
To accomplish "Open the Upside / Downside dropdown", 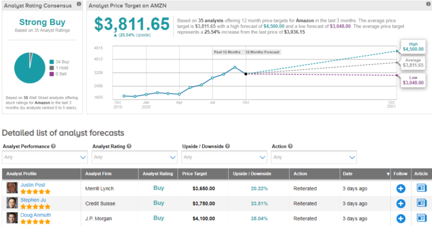I will pos(224,157).
